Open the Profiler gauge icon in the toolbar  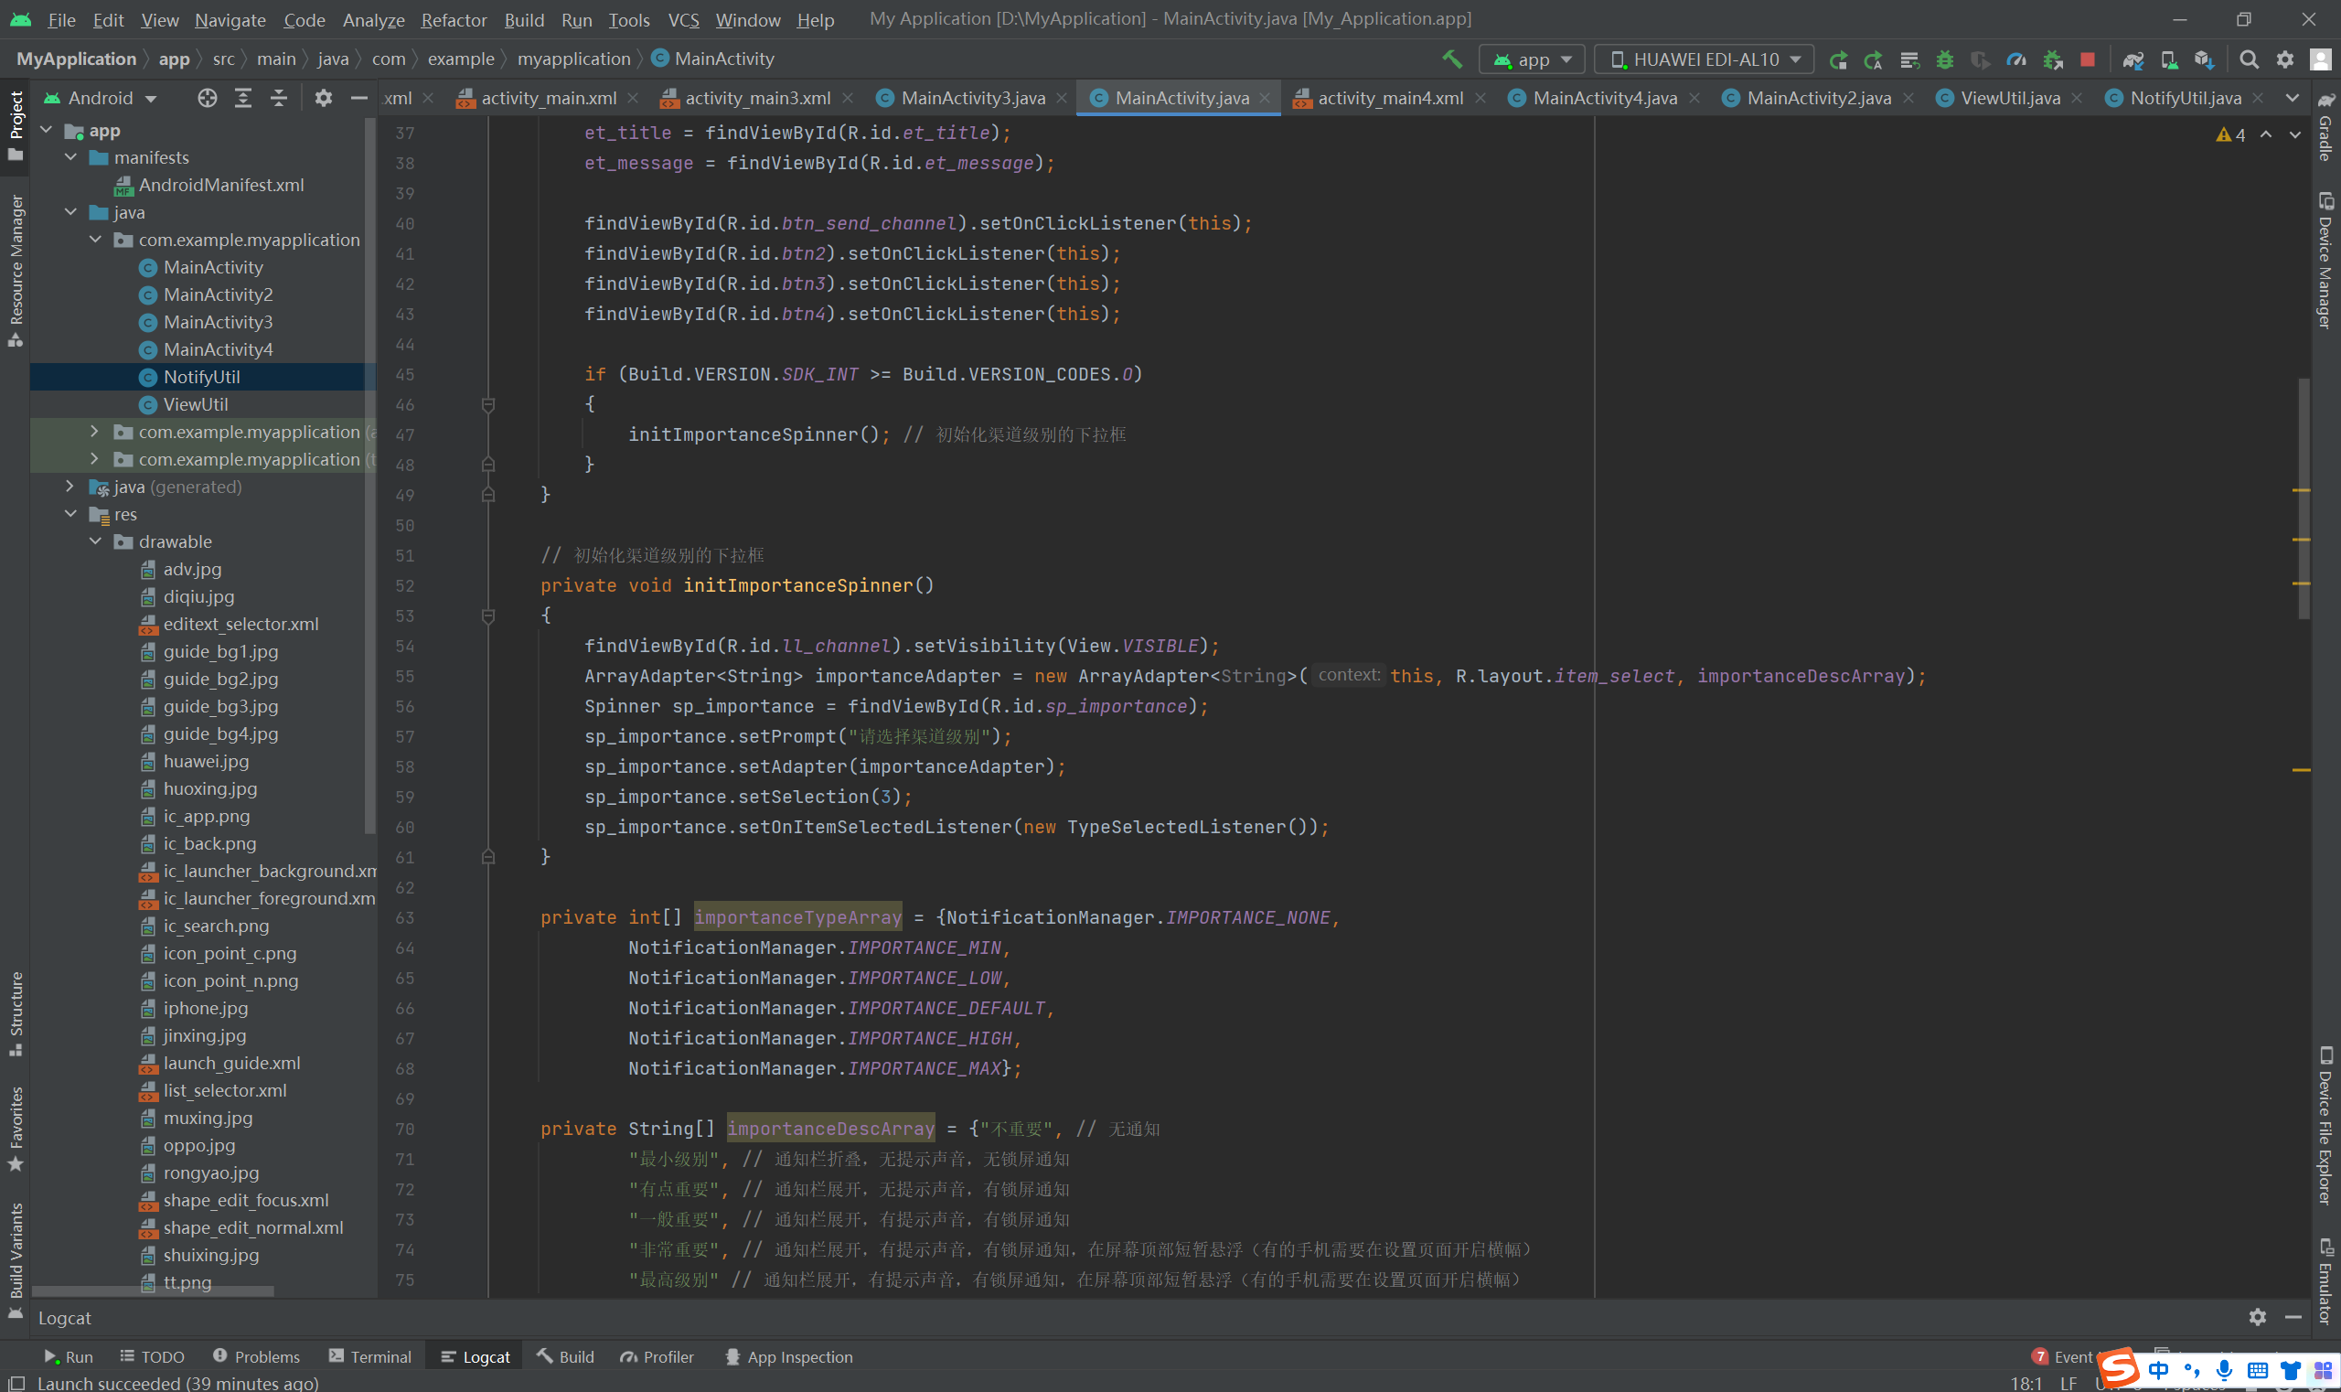tap(2015, 59)
